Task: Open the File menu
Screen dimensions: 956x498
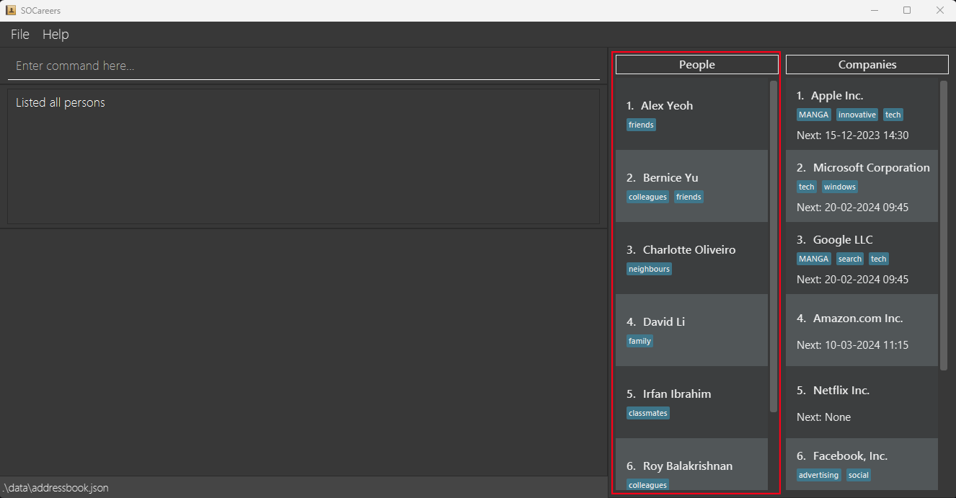Action: pyautogui.click(x=20, y=35)
